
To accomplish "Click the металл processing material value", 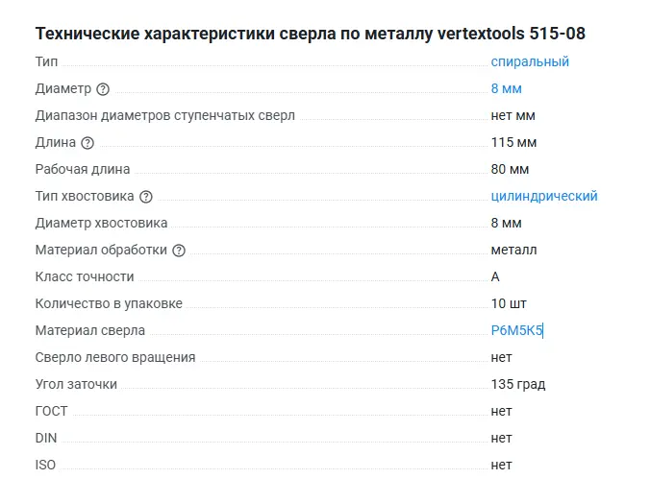I will tap(513, 250).
